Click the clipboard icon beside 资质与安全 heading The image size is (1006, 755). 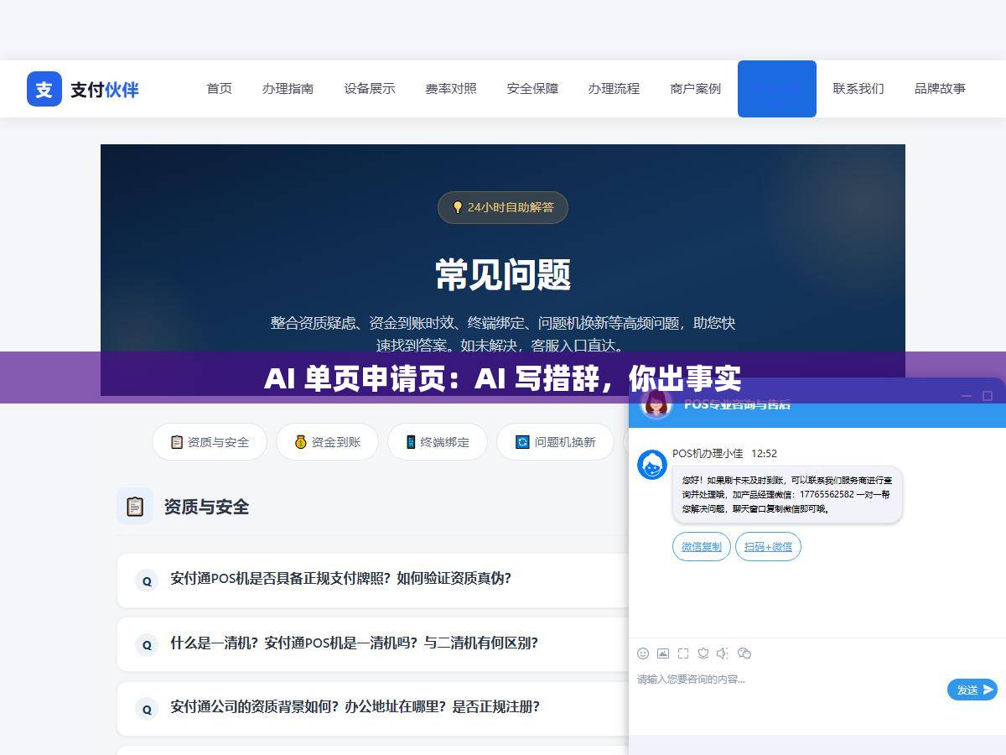click(135, 507)
